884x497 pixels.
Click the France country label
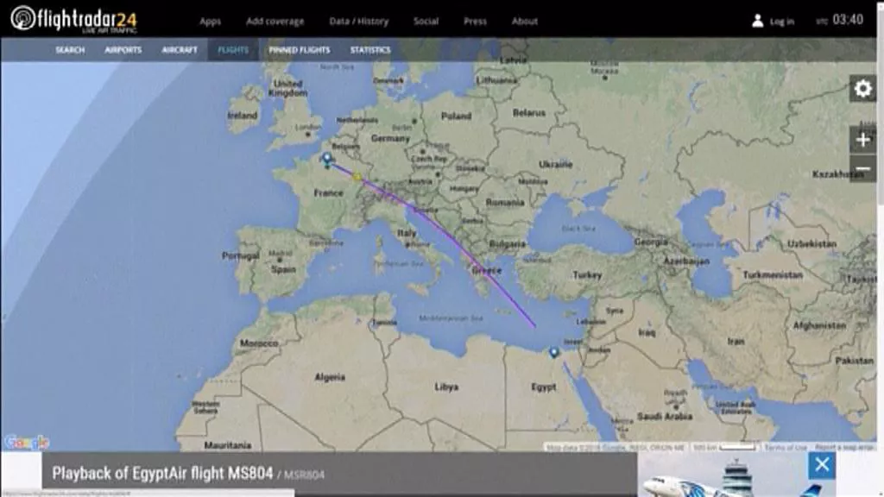click(x=328, y=193)
